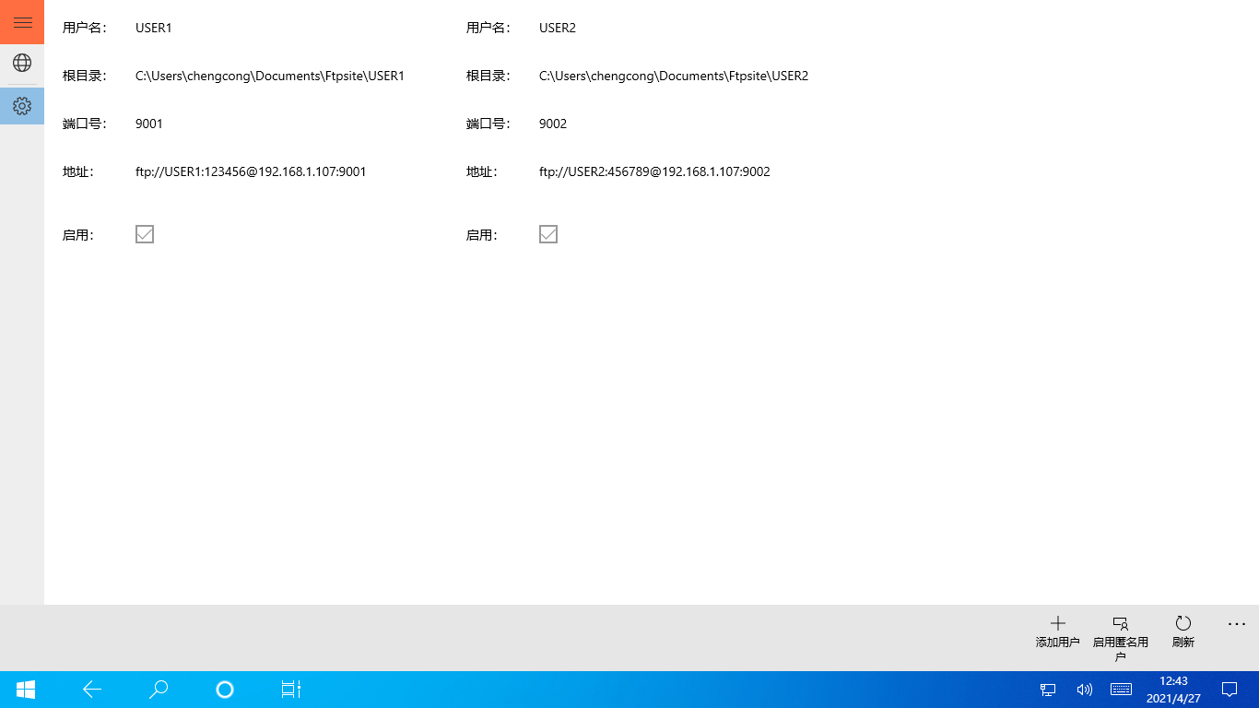The height and width of the screenshot is (708, 1259).
Task: Click the USER2 FTP address text
Action: (x=654, y=171)
